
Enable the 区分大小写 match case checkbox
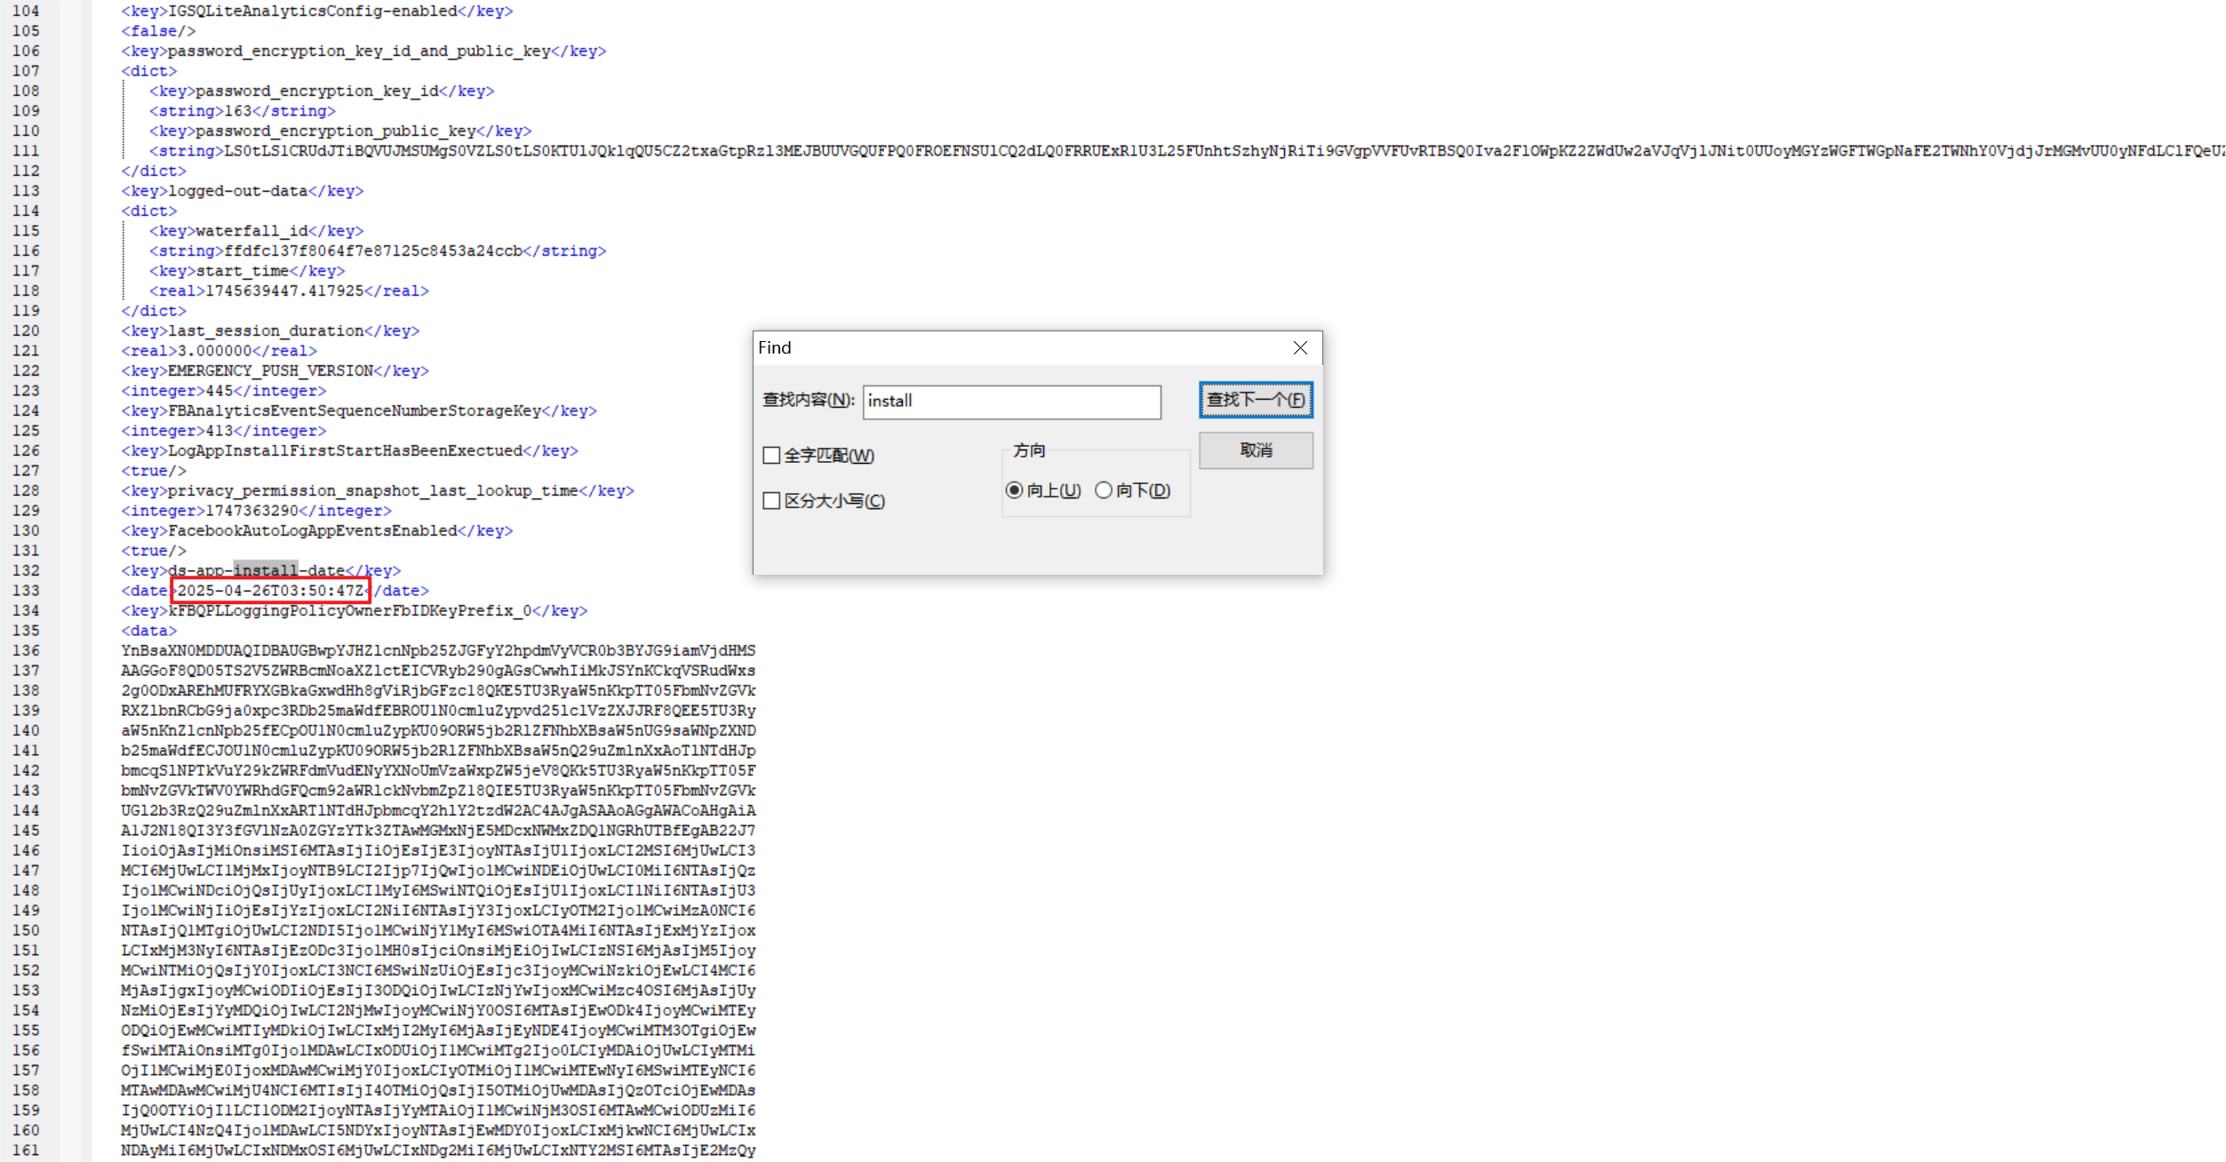tap(771, 501)
